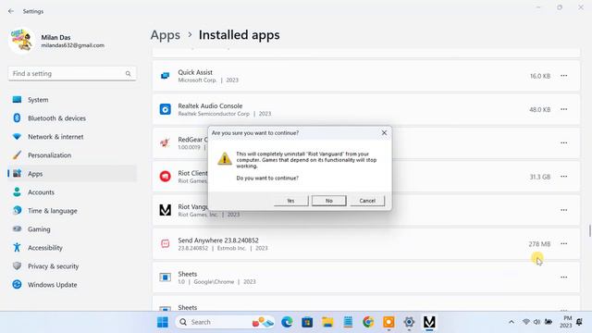The width and height of the screenshot is (592, 333).
Task: Open more options for Send Anywhere
Action: click(563, 243)
